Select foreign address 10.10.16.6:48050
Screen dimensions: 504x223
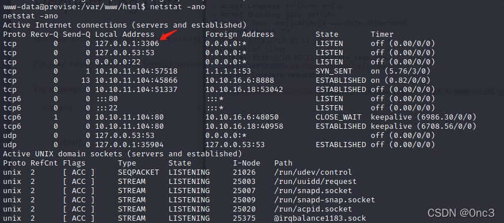tap(242, 117)
